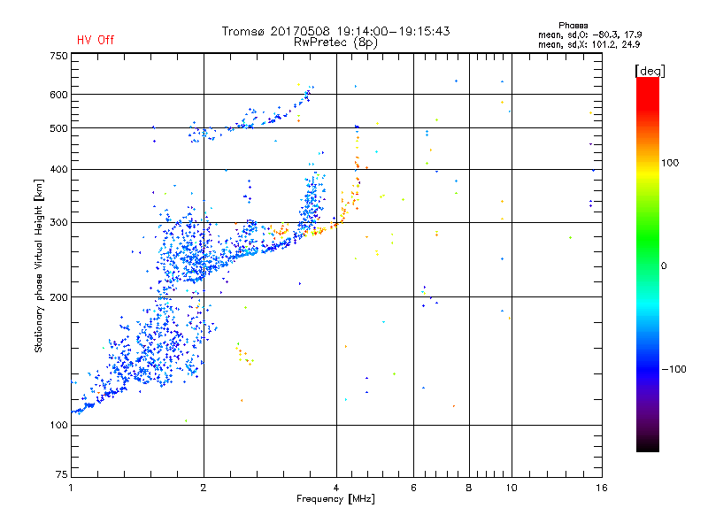This screenshot has width=708, height=531.
Task: Click the x-axis tick label '1'
Action: point(71,488)
